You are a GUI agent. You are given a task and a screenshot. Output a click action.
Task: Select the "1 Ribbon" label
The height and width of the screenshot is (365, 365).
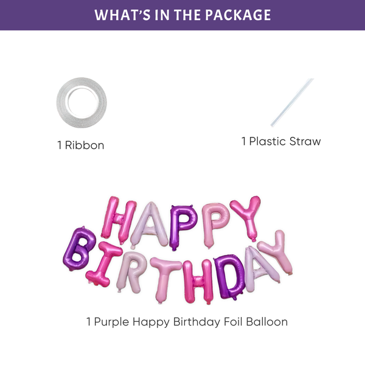tap(81, 145)
